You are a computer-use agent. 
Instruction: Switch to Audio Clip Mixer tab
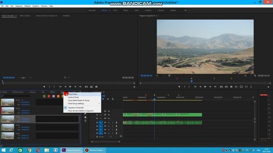point(46,16)
